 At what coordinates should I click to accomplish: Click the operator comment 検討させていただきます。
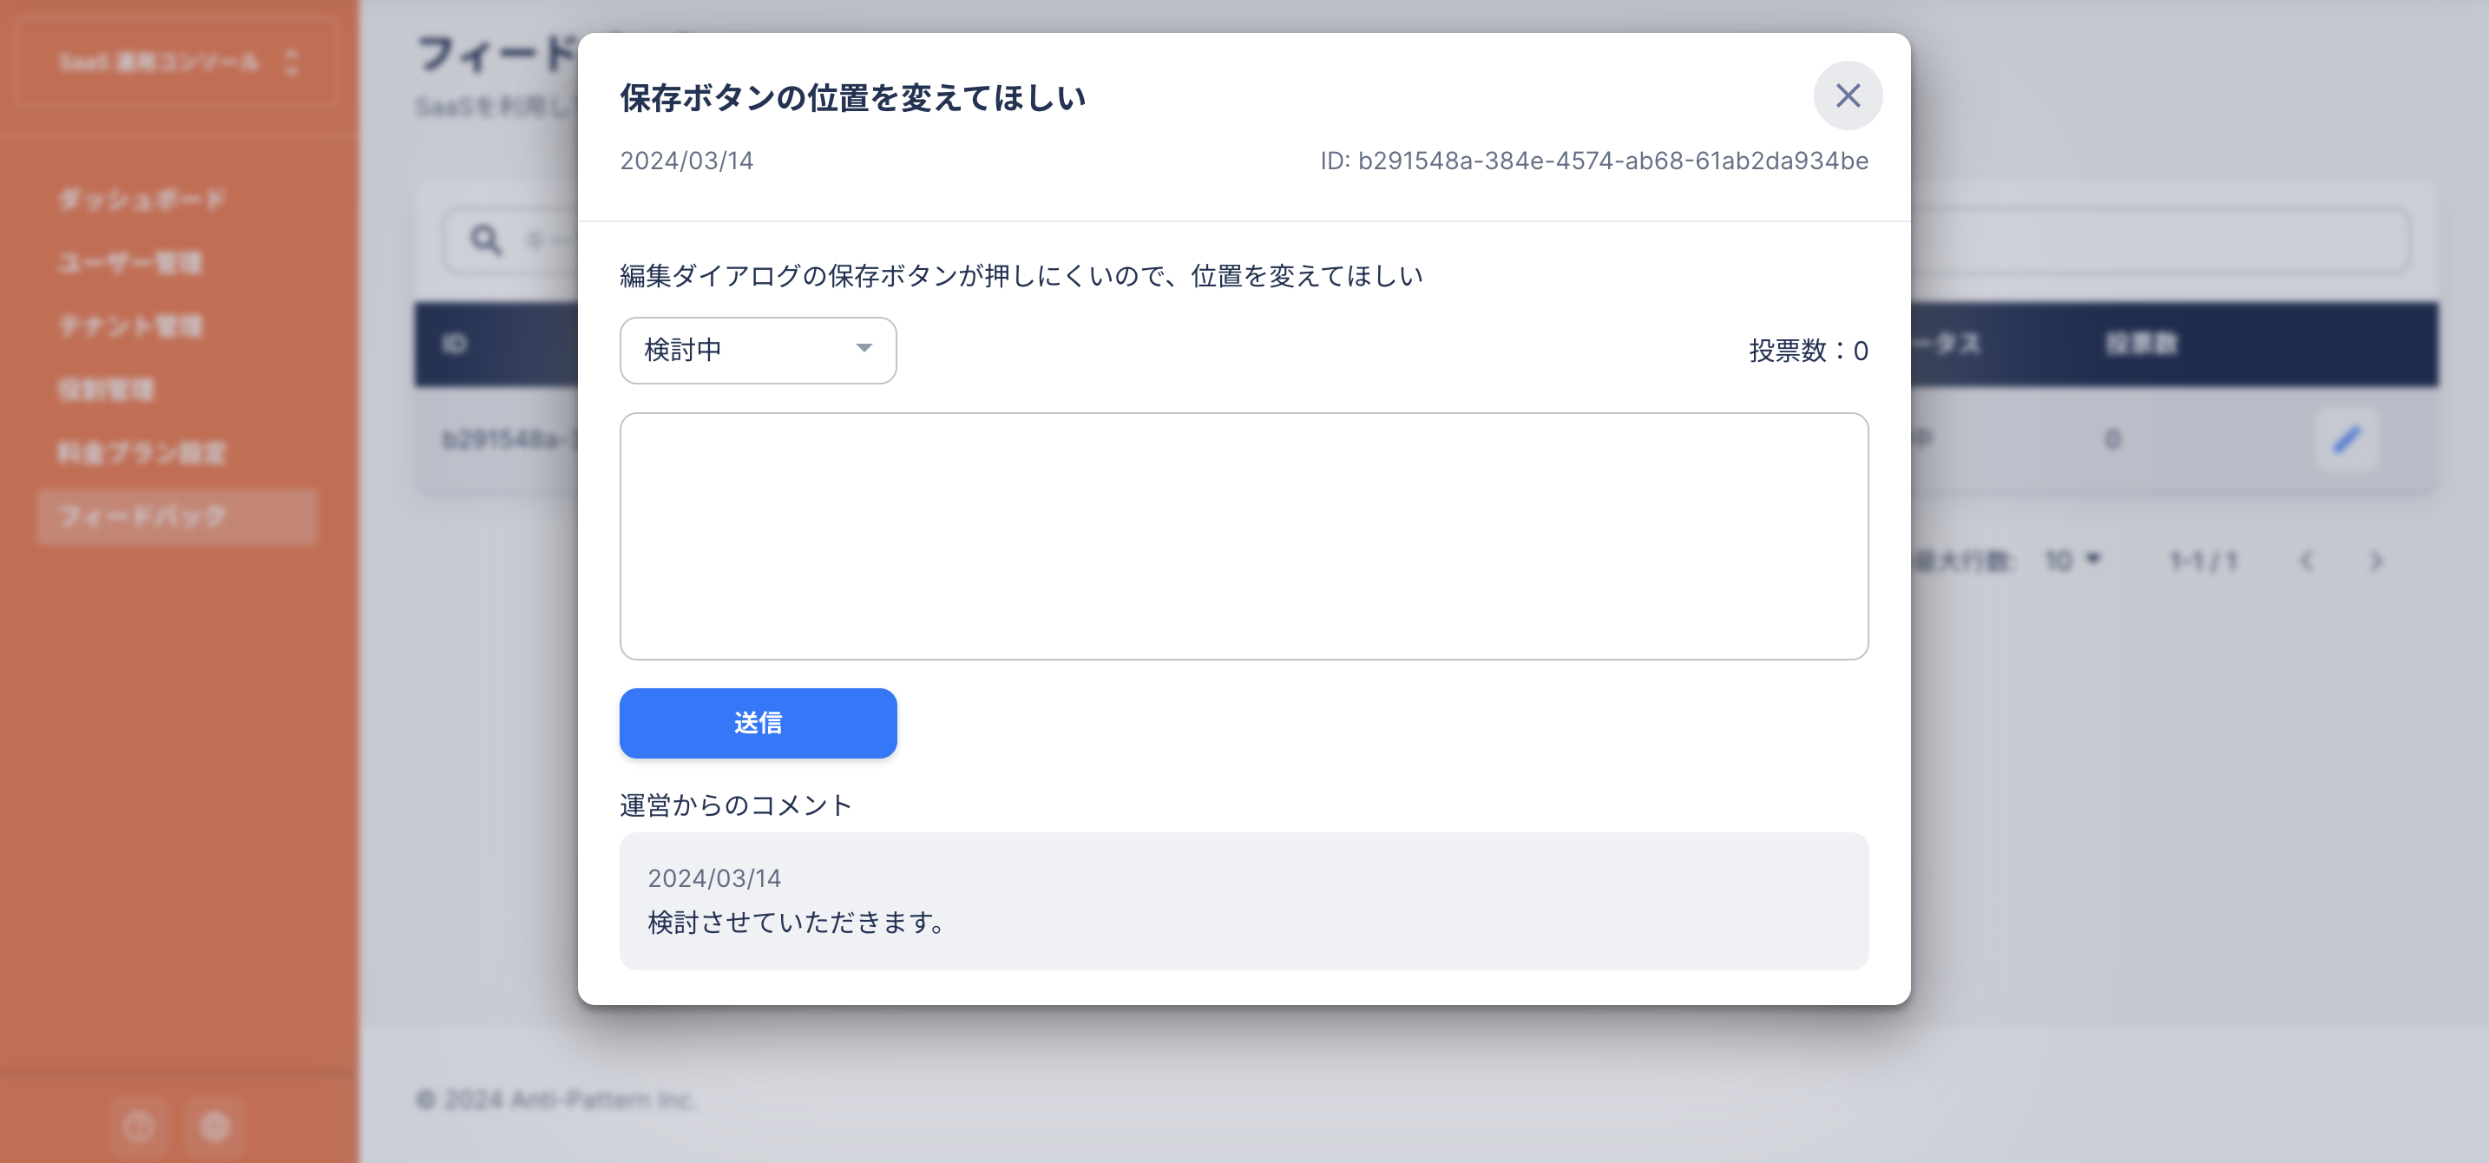pos(798,923)
